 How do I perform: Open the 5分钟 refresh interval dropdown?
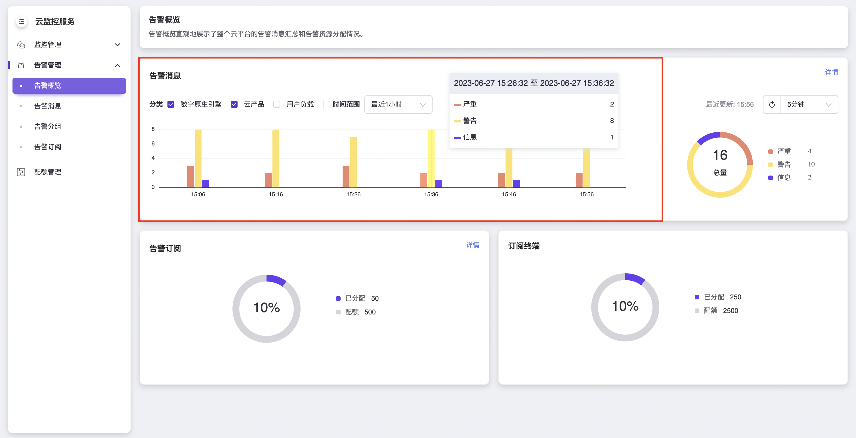pyautogui.click(x=809, y=105)
